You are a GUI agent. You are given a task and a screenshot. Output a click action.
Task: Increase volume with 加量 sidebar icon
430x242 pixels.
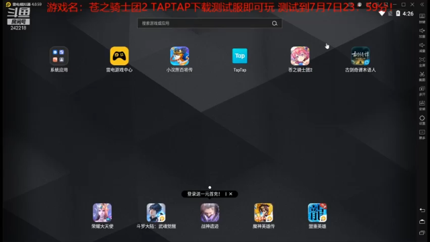[422, 33]
